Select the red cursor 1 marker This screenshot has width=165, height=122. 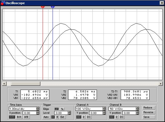[43, 7]
